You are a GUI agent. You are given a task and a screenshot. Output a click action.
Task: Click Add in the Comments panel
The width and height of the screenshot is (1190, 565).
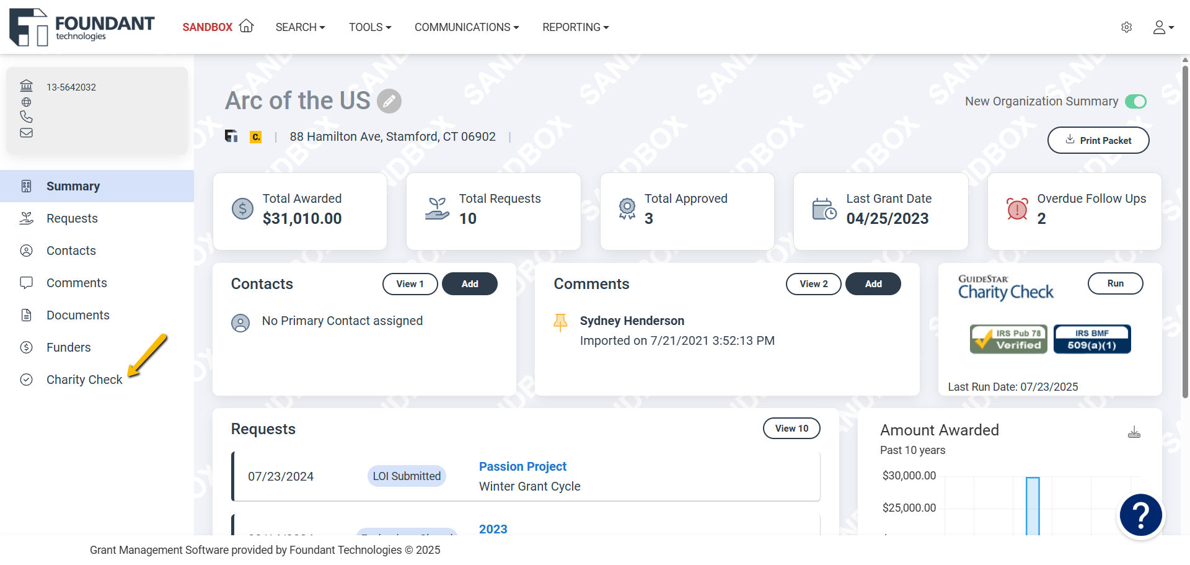coord(873,283)
